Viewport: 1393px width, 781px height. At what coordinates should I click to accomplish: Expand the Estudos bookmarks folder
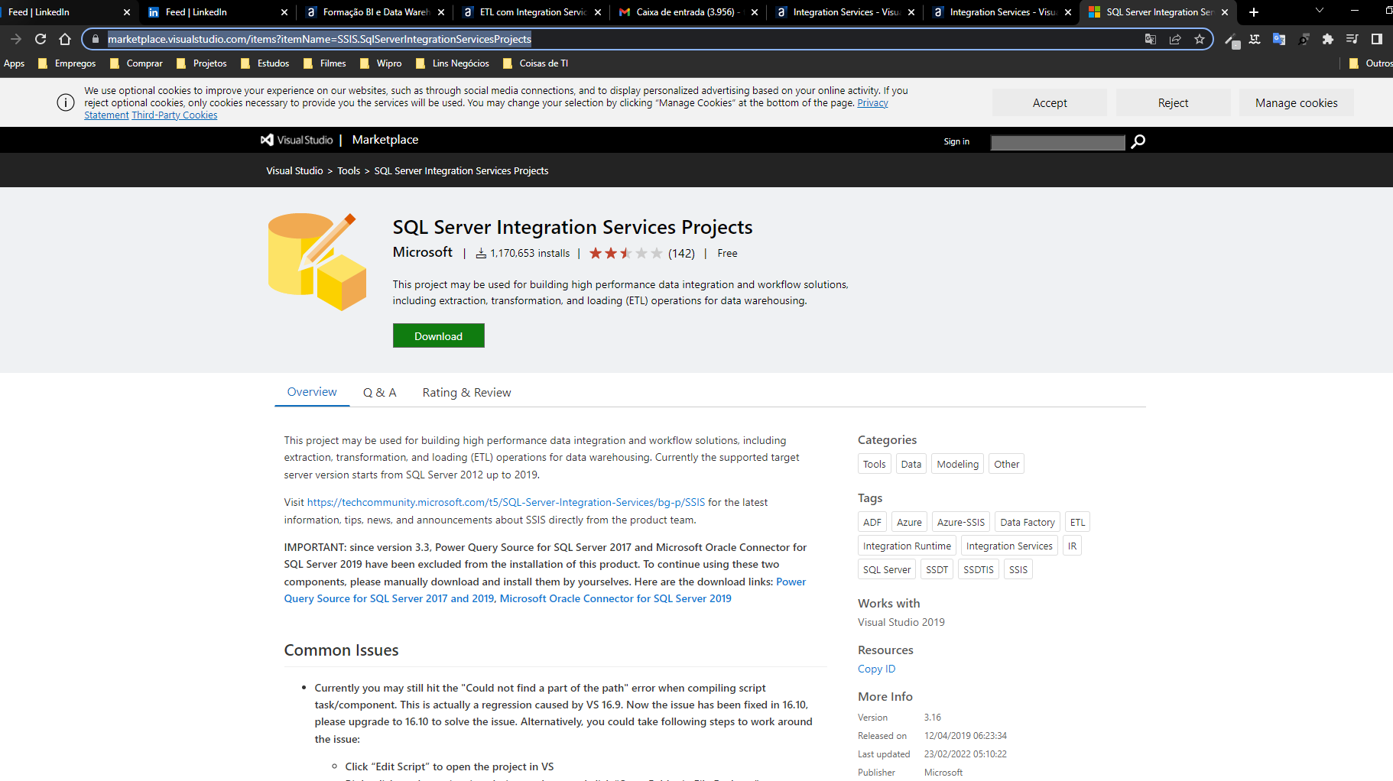265,63
